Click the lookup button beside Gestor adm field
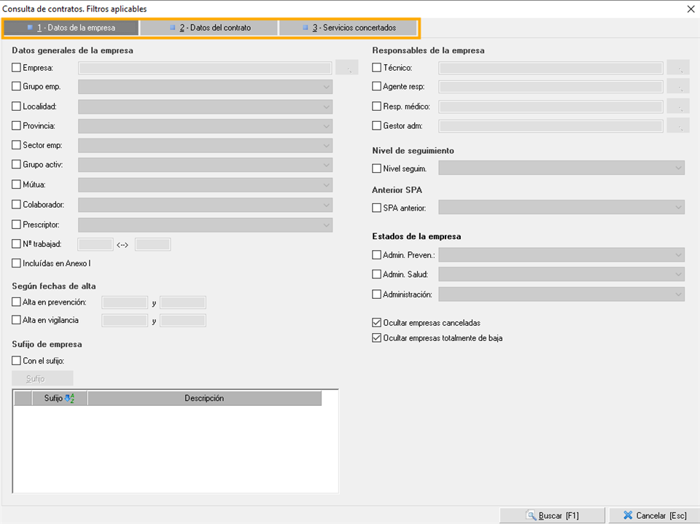Screen dimensions: 700x524 [678, 126]
